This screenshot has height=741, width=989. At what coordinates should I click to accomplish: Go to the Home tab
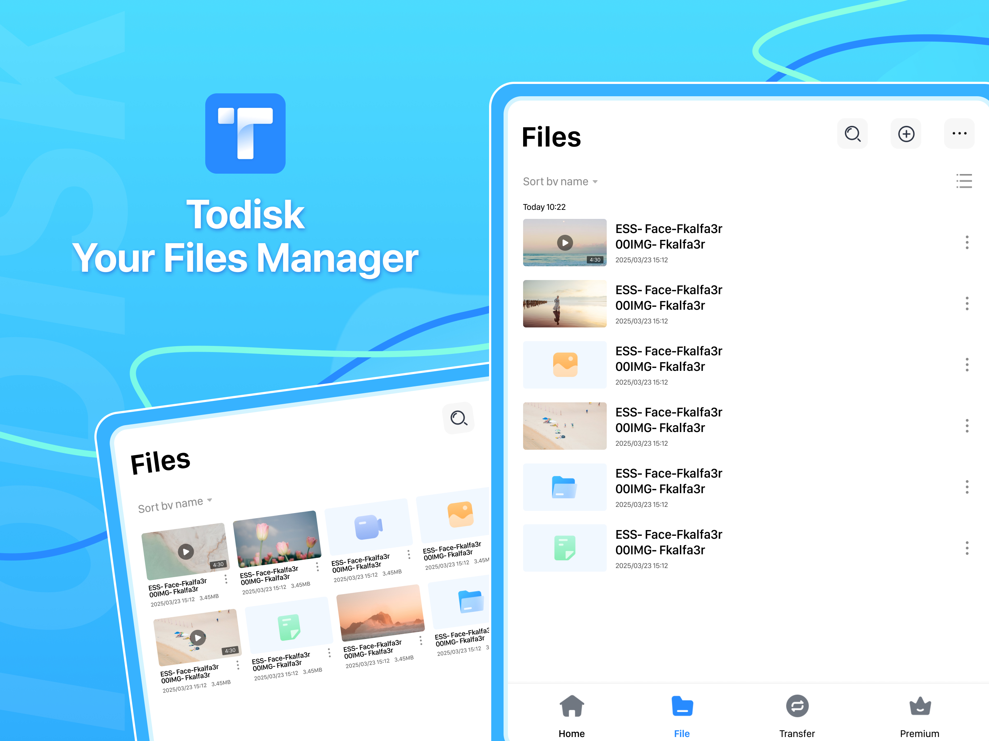pos(571,716)
